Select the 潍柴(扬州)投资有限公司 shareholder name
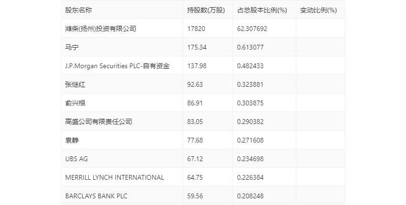The width and height of the screenshot is (406, 205). pyautogui.click(x=100, y=29)
